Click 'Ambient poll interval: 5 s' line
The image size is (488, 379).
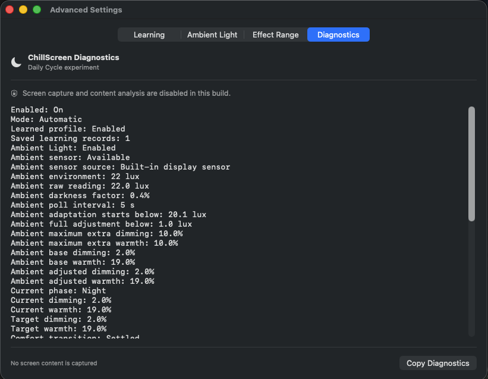tap(73, 205)
